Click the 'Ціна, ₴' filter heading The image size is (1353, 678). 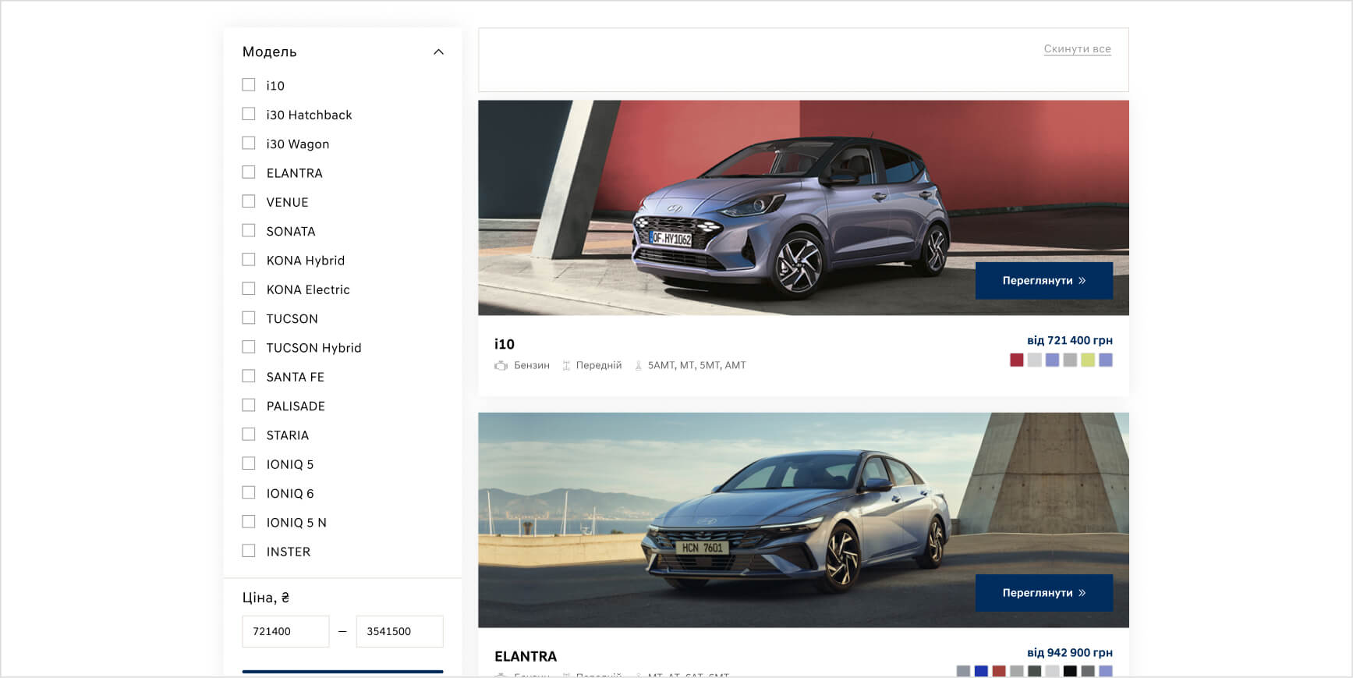point(266,598)
